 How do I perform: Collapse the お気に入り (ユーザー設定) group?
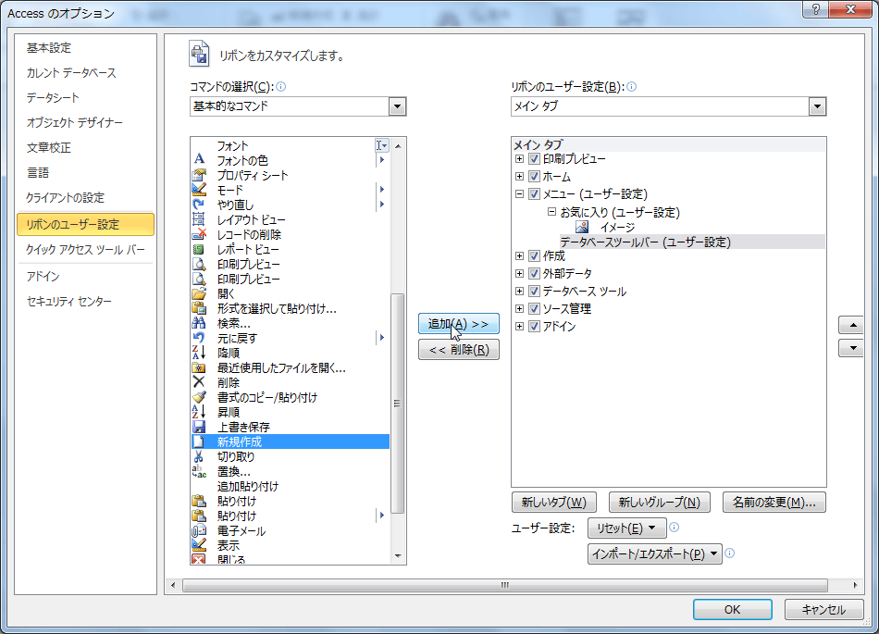pos(551,212)
